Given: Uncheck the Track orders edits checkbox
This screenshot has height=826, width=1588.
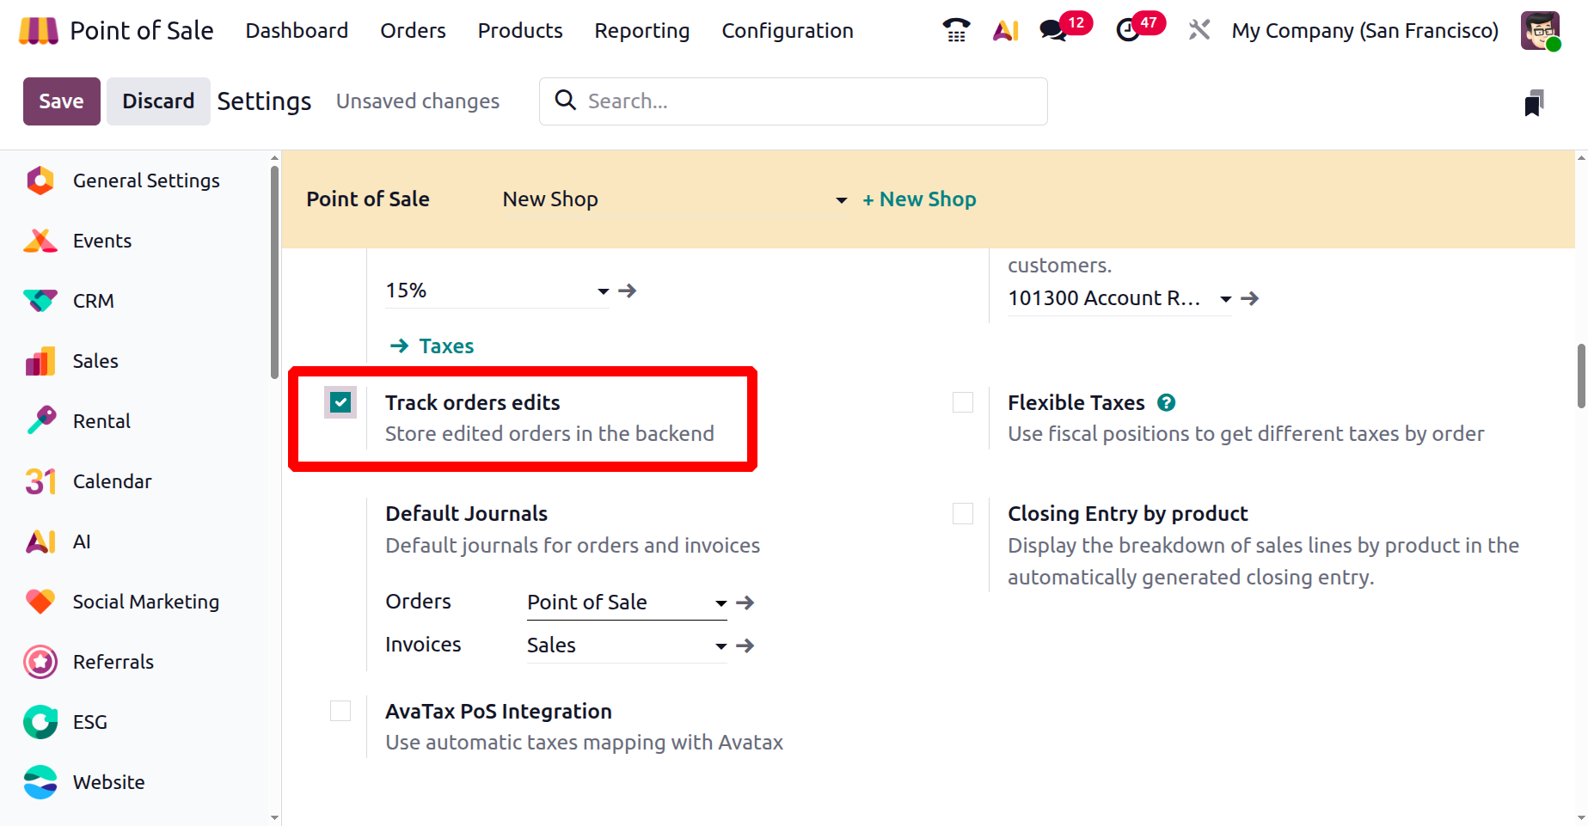Looking at the screenshot, I should click(340, 402).
